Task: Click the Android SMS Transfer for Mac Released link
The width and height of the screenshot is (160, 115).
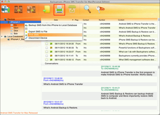Action: point(19,113)
